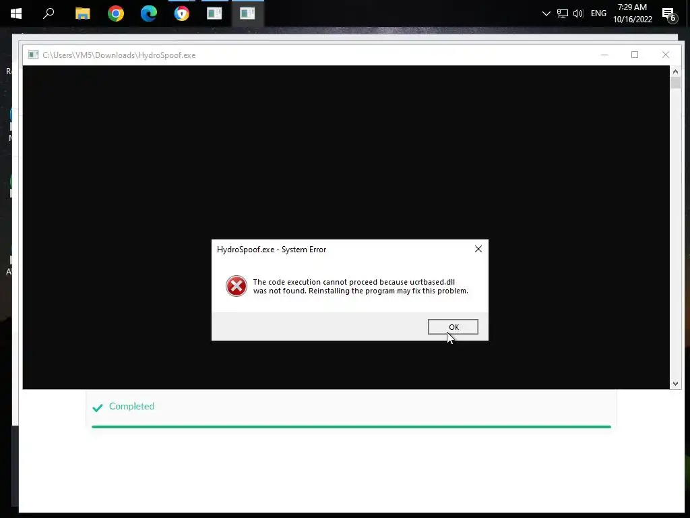The width and height of the screenshot is (690, 518).
Task: Click the Completed status text
Action: coord(131,406)
